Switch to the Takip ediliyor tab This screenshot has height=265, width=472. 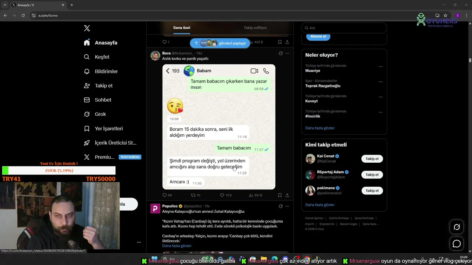pyautogui.click(x=255, y=28)
